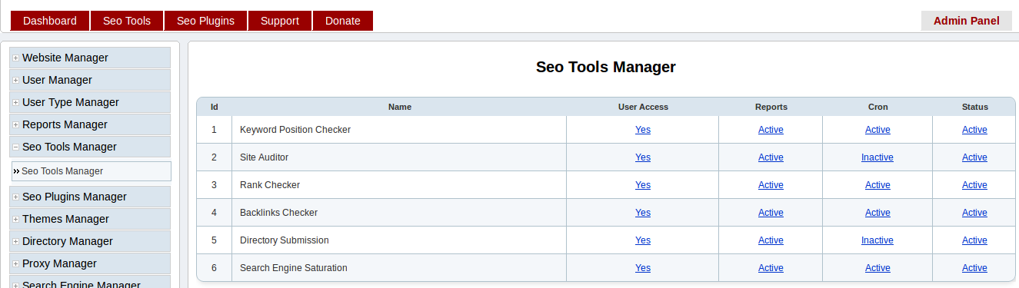
Task: Expand the Reports Manager plus icon
Action: [15, 124]
